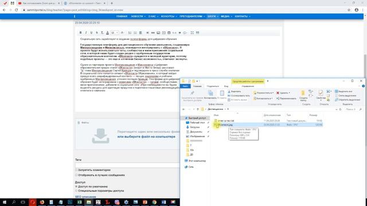Select 'Документы' in Explorer sidebar

coord(194,132)
